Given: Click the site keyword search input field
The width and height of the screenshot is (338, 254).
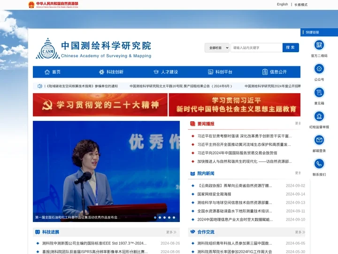Looking at the screenshot, I should pos(256,48).
